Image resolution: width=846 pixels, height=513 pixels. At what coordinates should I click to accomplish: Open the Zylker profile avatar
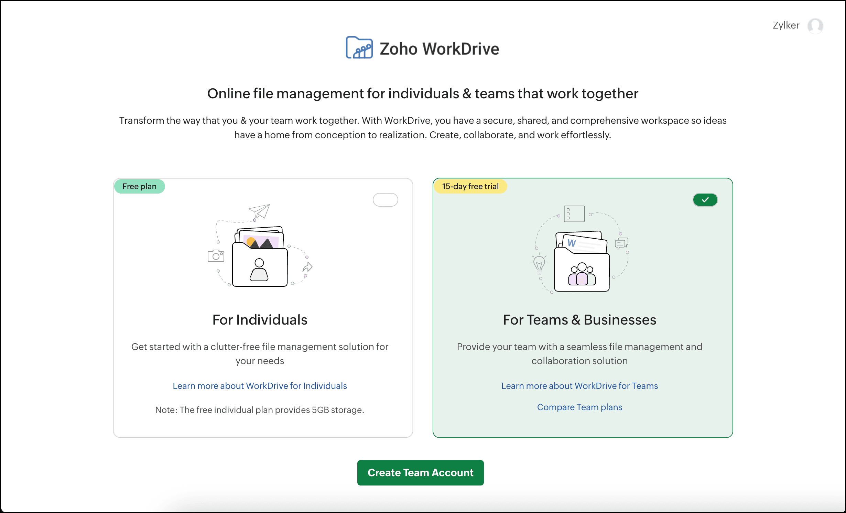coord(815,26)
